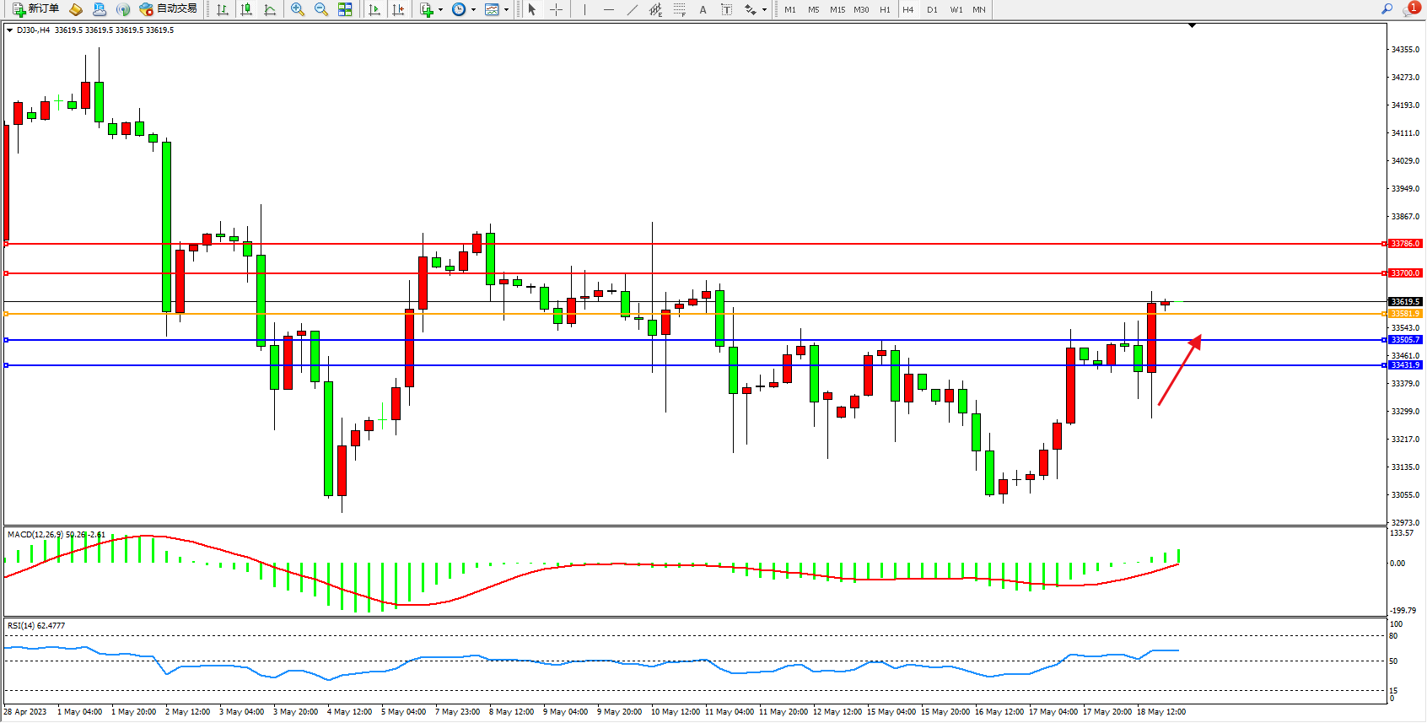
Task: Zoom in on the chart
Action: (298, 9)
